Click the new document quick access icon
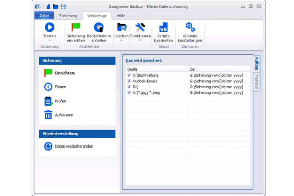Image resolution: width=294 pixels, height=196 pixels. coord(48,7)
